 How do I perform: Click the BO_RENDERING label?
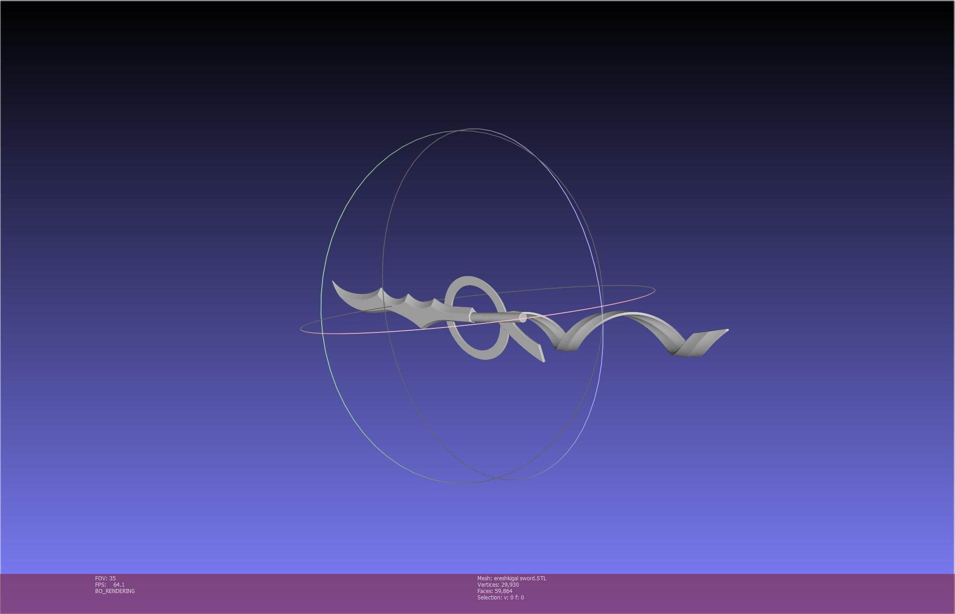[115, 591]
